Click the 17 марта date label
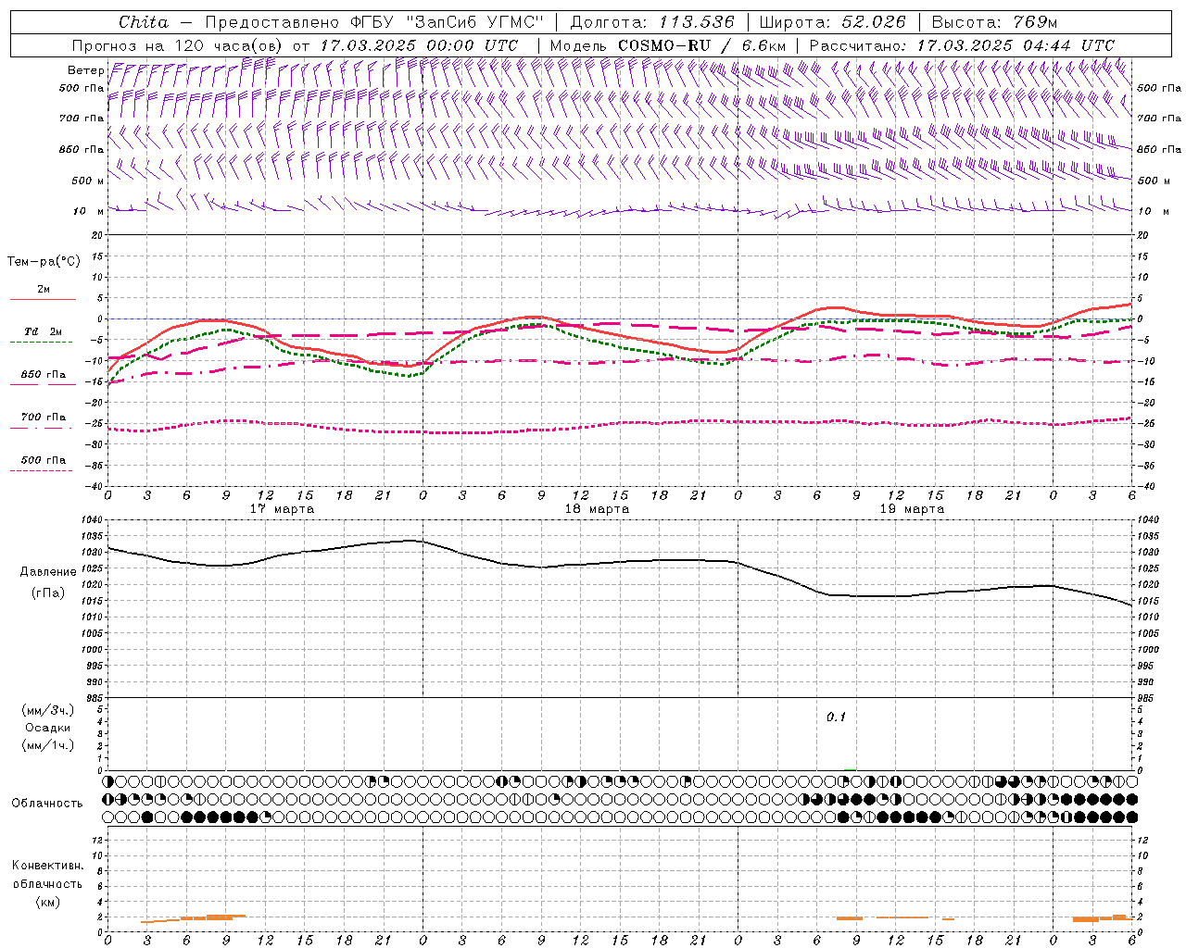The height and width of the screenshot is (948, 1186). pos(282,509)
